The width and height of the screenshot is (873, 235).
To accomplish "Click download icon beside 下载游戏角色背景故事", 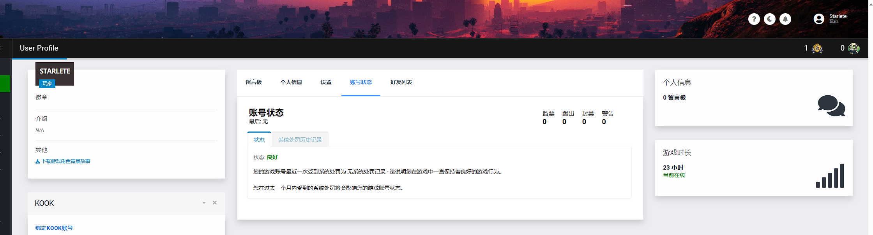I will click(37, 161).
